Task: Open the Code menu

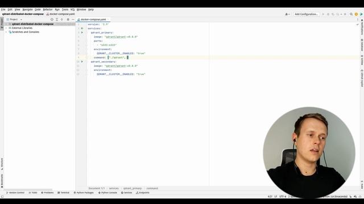Action: tap(38, 10)
